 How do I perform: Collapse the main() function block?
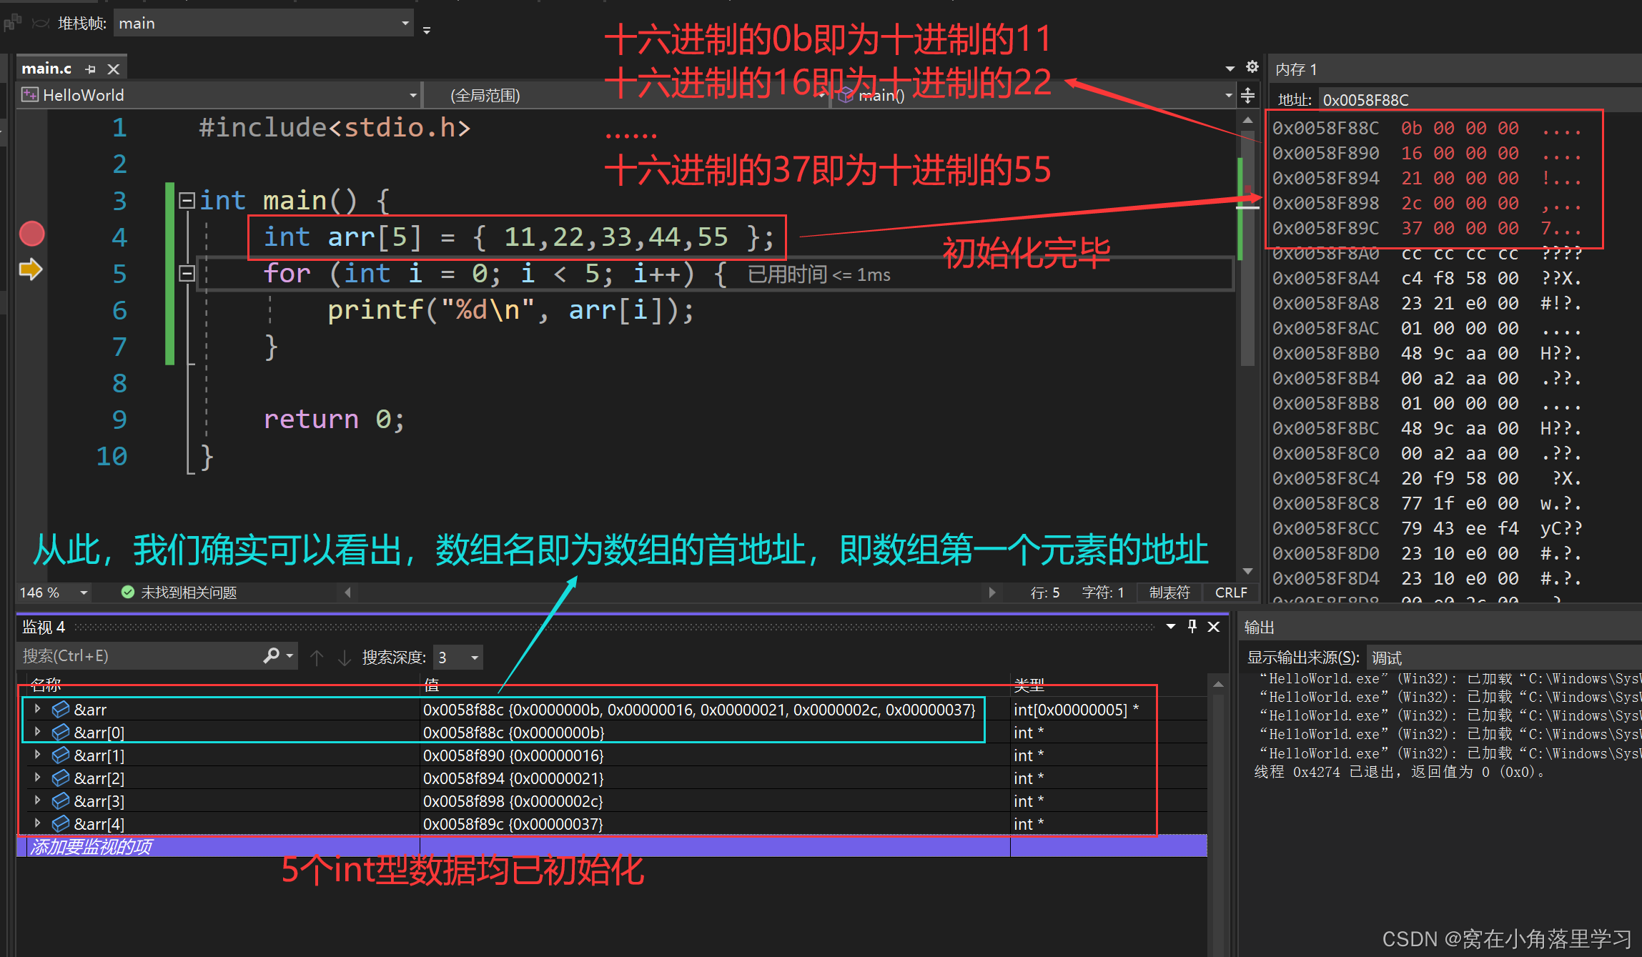187,200
